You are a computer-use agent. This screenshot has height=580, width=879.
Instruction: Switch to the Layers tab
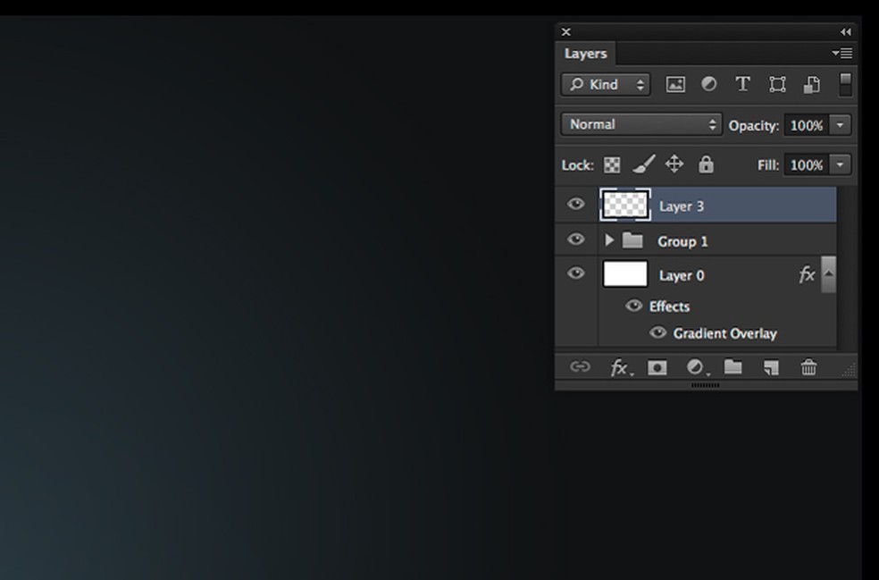pos(585,54)
